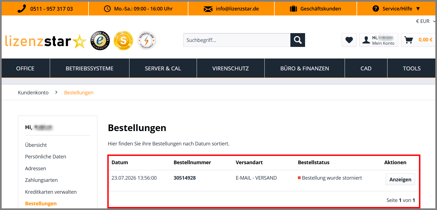
Task: Click the red status indicator square
Action: [299, 178]
